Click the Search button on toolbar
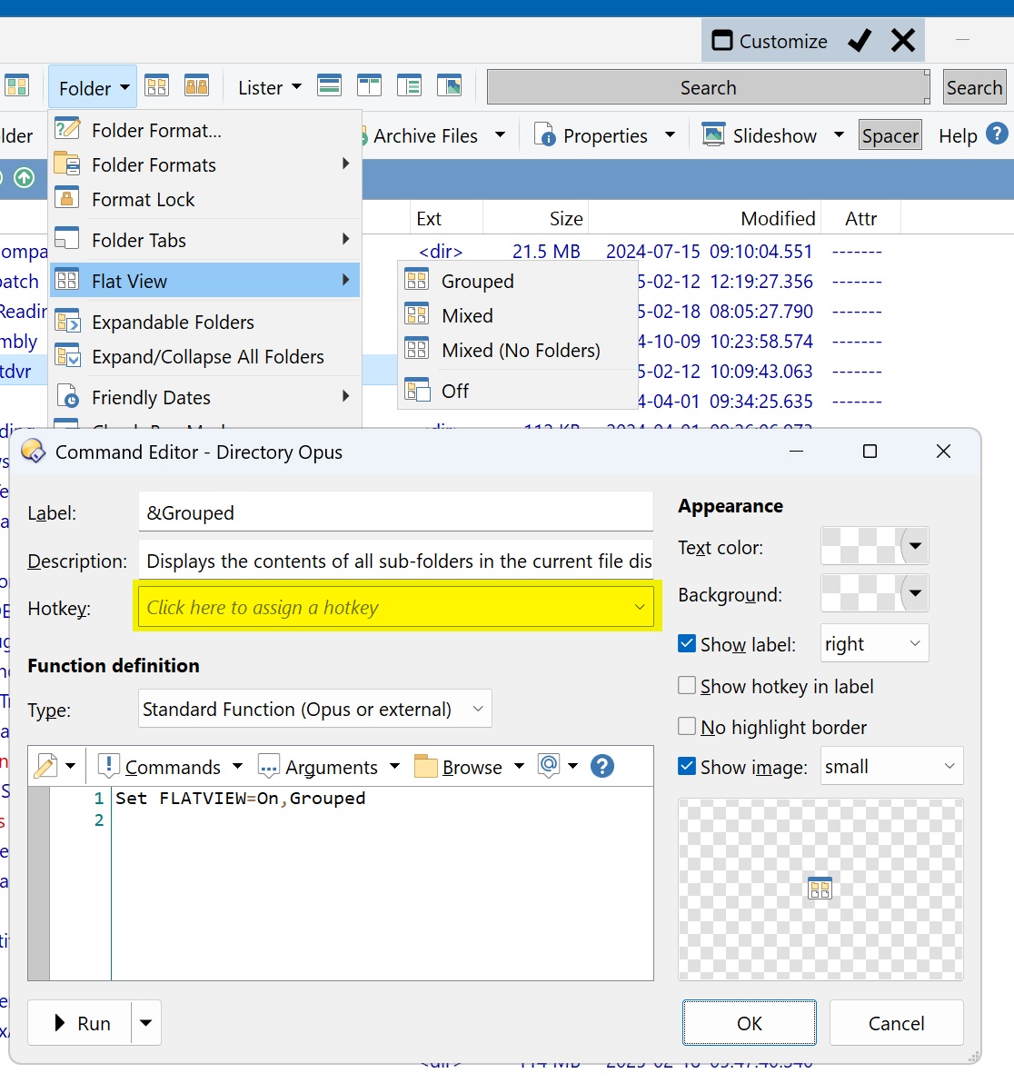Screen dimensions: 1014x1083 974,87
